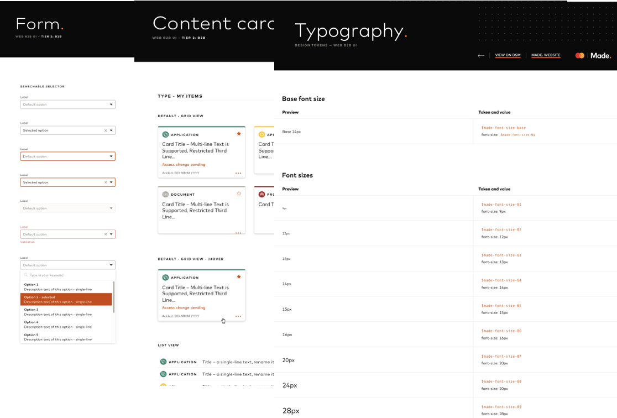The image size is (617, 418).
Task: Click the Base font size heading
Action: pyautogui.click(x=304, y=99)
